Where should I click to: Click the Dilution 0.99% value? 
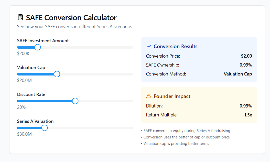(246, 106)
